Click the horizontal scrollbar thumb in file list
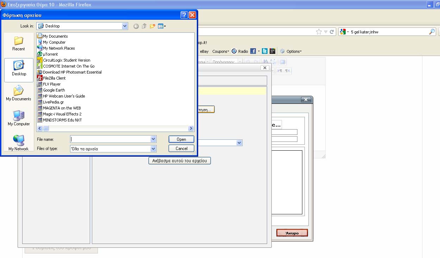Viewport: 440px width, 258px height. (46, 128)
